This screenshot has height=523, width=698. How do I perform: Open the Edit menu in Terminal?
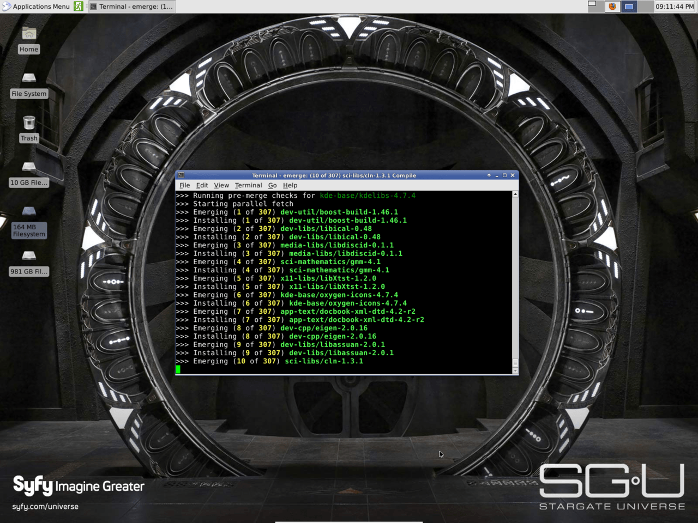[202, 185]
